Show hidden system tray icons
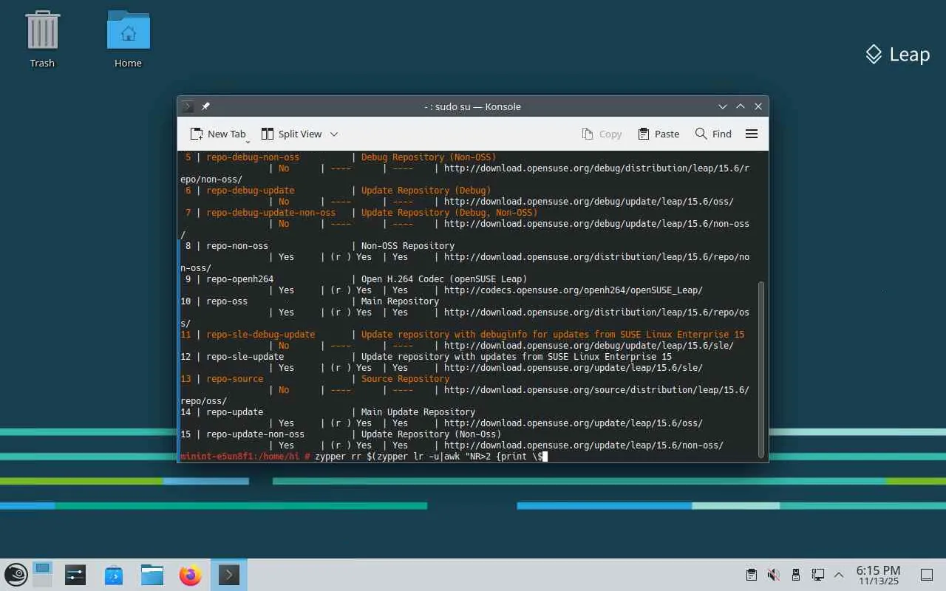 click(x=839, y=575)
